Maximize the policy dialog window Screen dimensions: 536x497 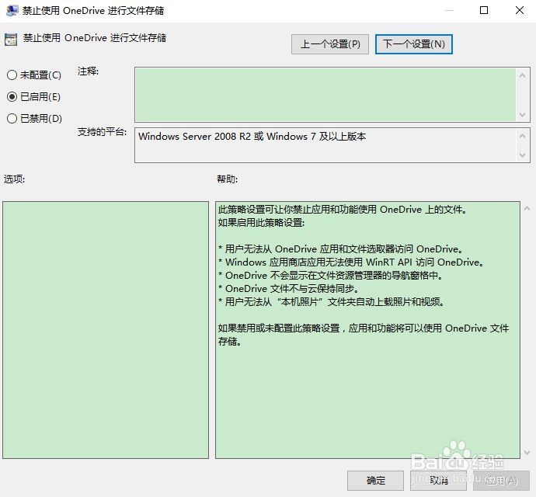[x=484, y=10]
